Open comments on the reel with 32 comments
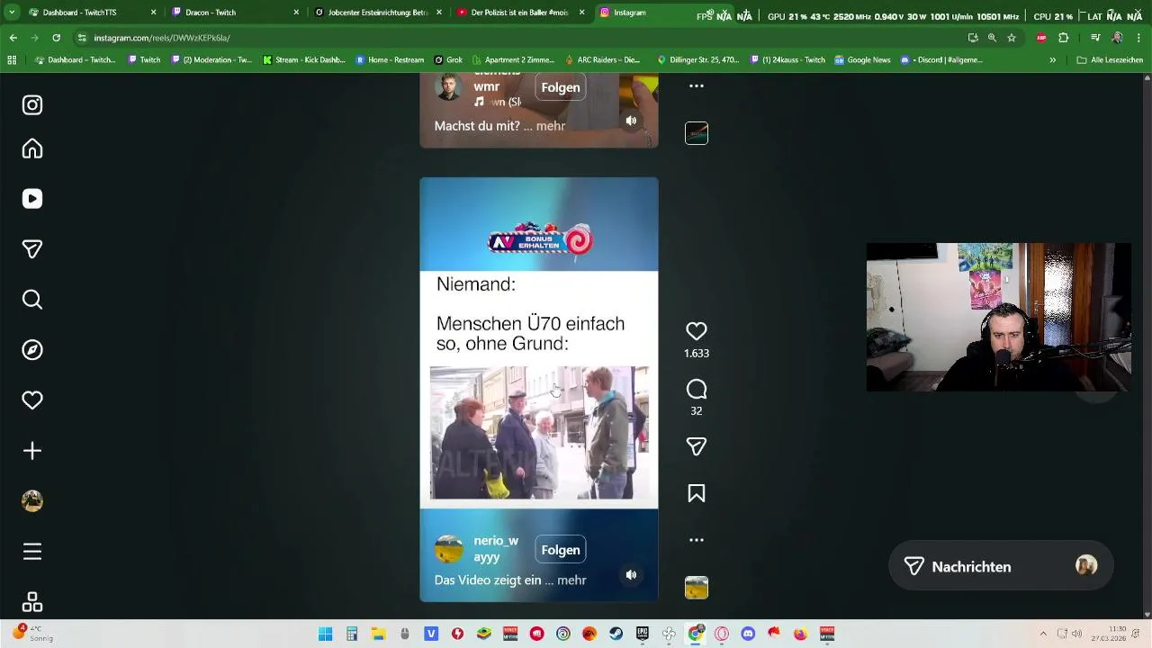The image size is (1152, 648). tap(697, 390)
